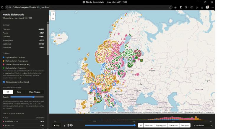Click the sidebar vertical scrollbar

tap(48, 40)
